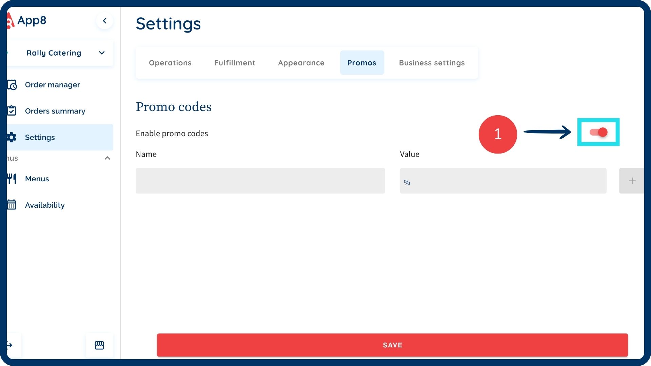
Task: Click the Order manager calendar-clock icon
Action: point(12,85)
